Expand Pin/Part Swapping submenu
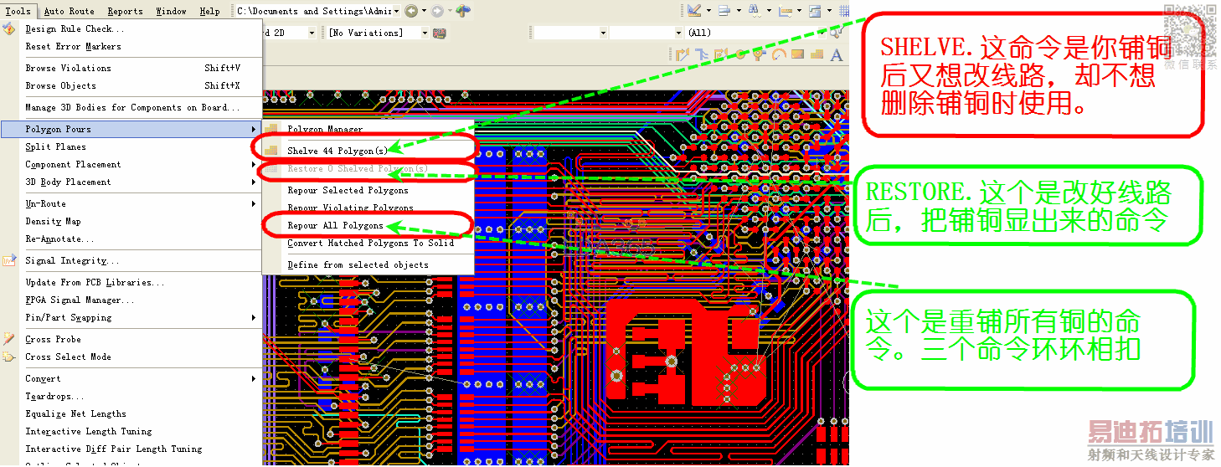 point(131,318)
